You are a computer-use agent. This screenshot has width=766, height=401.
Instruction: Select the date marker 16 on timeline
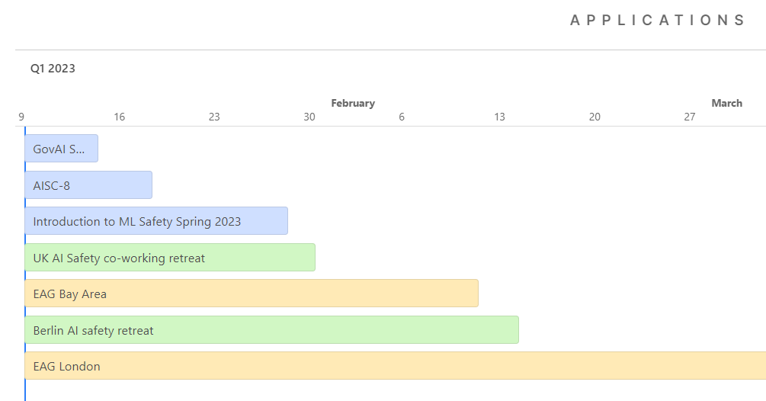(x=119, y=117)
